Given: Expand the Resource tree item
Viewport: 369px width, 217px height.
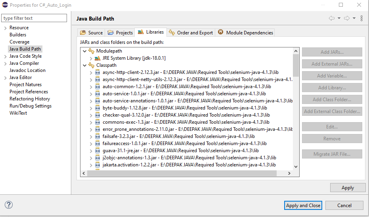Looking at the screenshot, I should [x=5, y=28].
